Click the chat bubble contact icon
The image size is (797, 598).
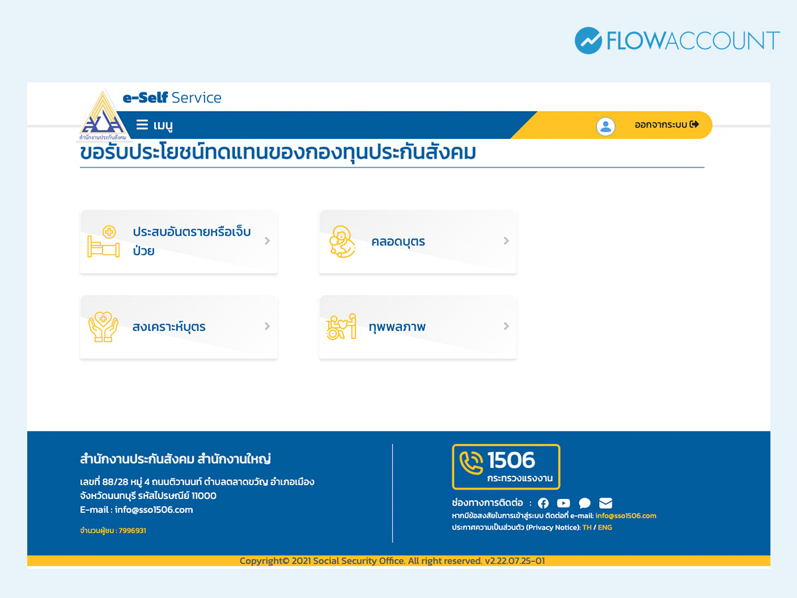[x=584, y=503]
